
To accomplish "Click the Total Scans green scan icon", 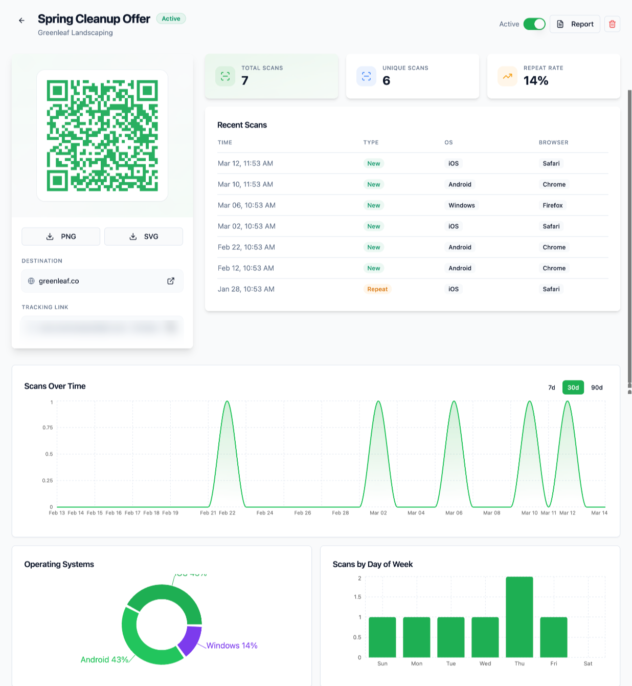I will (225, 76).
